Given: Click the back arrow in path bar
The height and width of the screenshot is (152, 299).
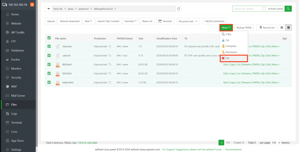Looking at the screenshot, I should click(48, 9).
